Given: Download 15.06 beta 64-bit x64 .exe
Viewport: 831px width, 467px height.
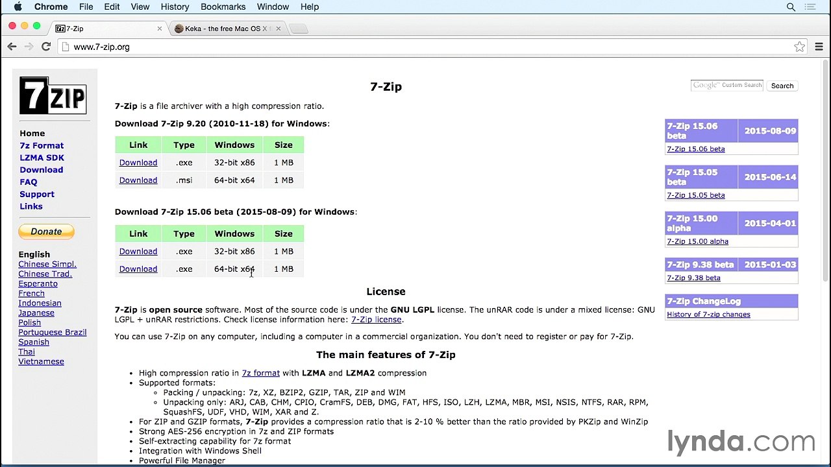Looking at the screenshot, I should click(x=138, y=269).
